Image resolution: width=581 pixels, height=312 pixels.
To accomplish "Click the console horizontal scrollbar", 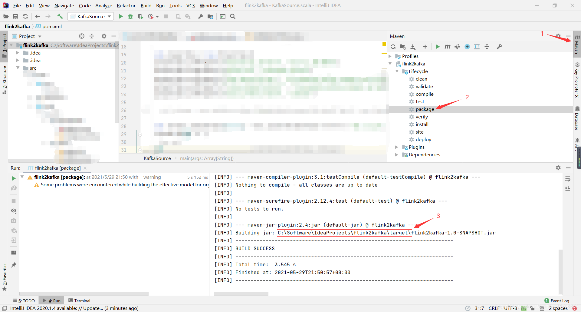I will [x=241, y=294].
